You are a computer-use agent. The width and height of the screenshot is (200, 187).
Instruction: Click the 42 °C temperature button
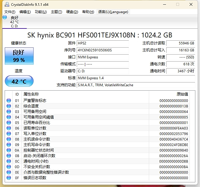pyautogui.click(x=19, y=81)
